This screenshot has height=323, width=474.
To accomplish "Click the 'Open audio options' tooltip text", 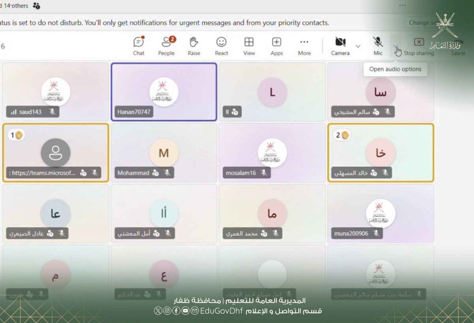I will pyautogui.click(x=395, y=69).
